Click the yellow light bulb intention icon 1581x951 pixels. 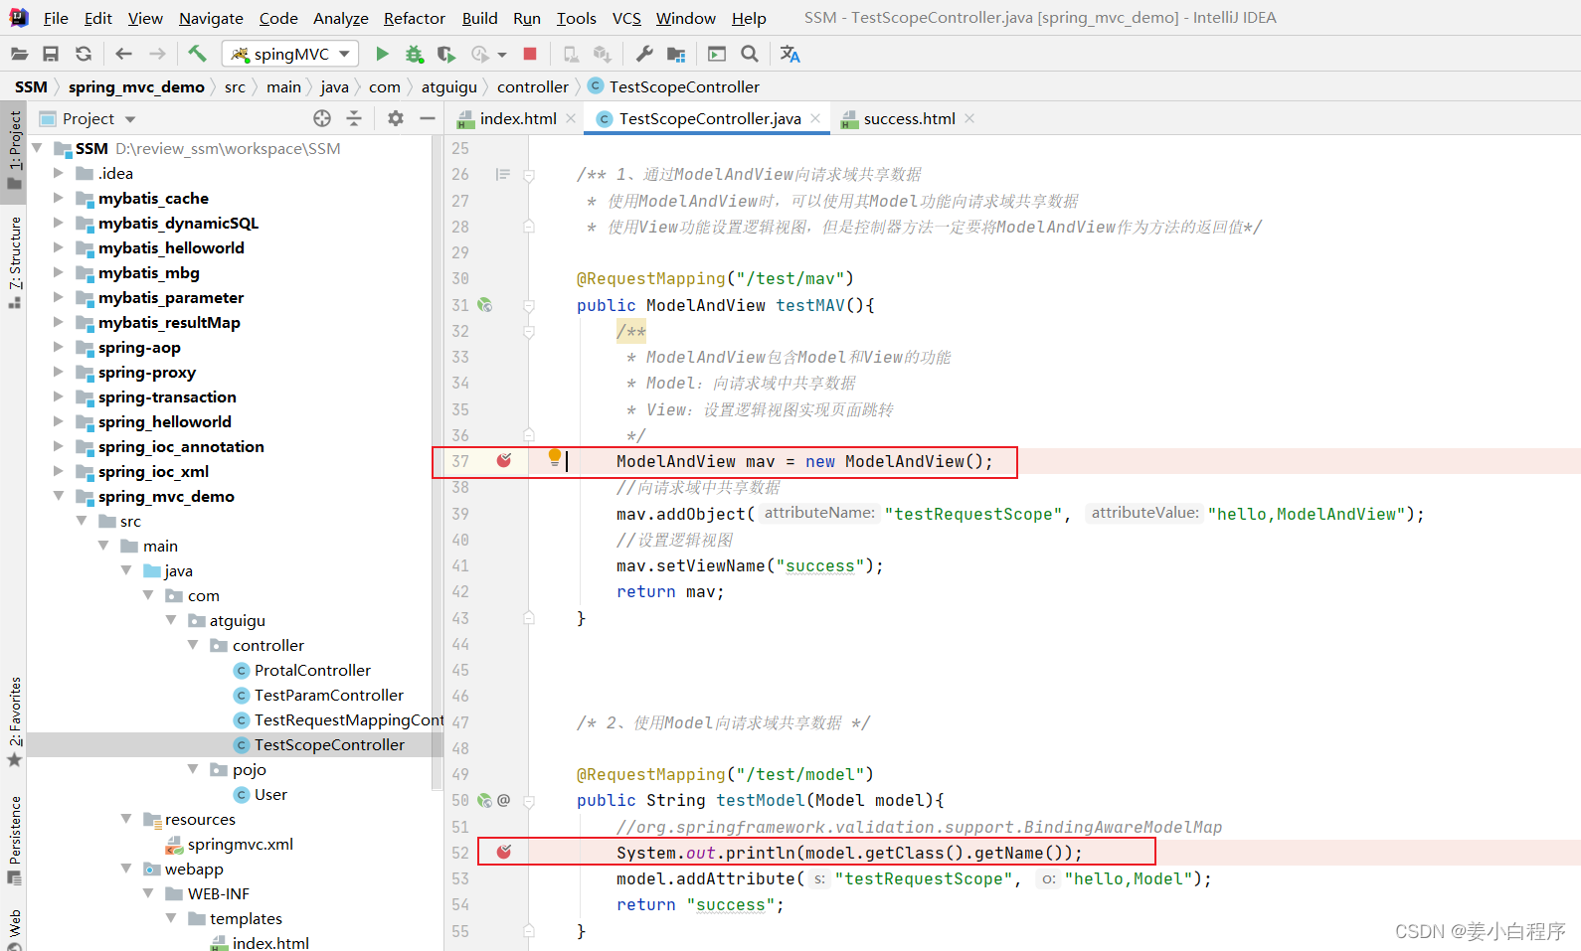click(555, 458)
